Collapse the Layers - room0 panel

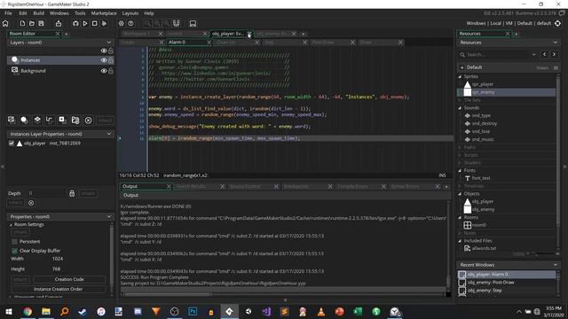109,43
